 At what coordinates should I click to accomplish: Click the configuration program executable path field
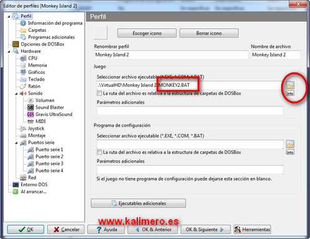coord(190,144)
